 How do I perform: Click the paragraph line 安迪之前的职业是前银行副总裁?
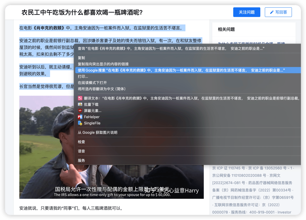(x=111, y=40)
